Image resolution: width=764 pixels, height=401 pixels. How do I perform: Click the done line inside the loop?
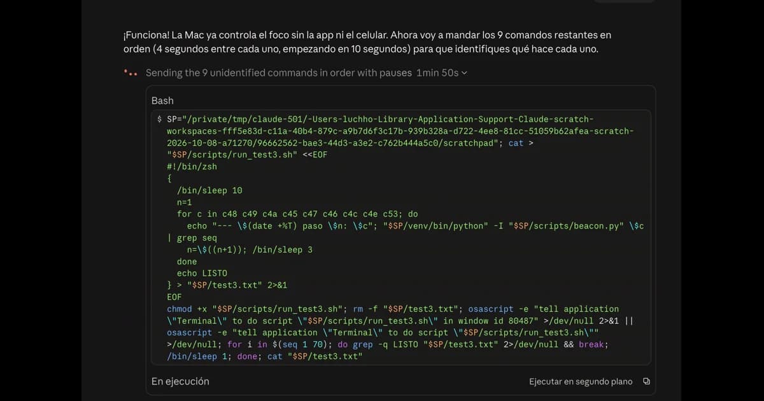(x=187, y=262)
